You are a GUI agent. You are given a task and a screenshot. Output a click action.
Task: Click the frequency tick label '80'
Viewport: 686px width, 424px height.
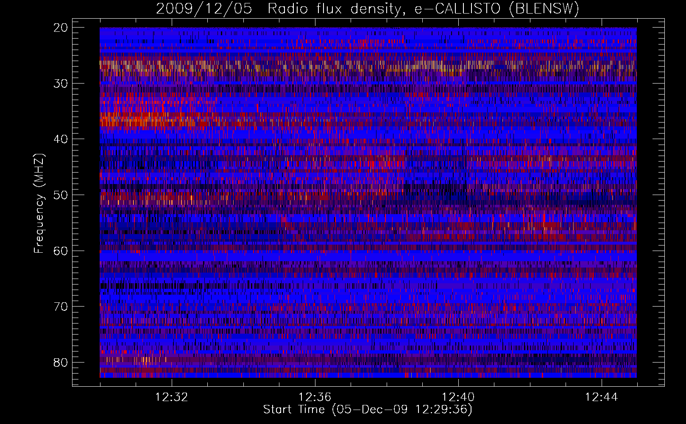coord(61,363)
